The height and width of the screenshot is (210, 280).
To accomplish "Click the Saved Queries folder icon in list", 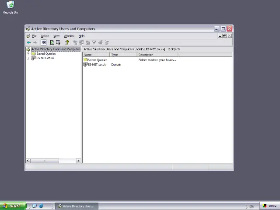I will click(x=85, y=59).
